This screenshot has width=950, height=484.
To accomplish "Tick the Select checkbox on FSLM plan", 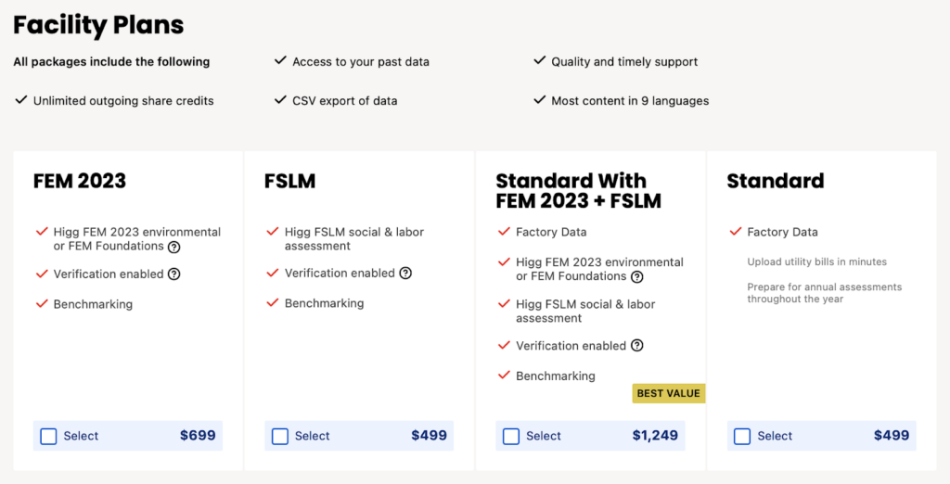I will point(280,436).
